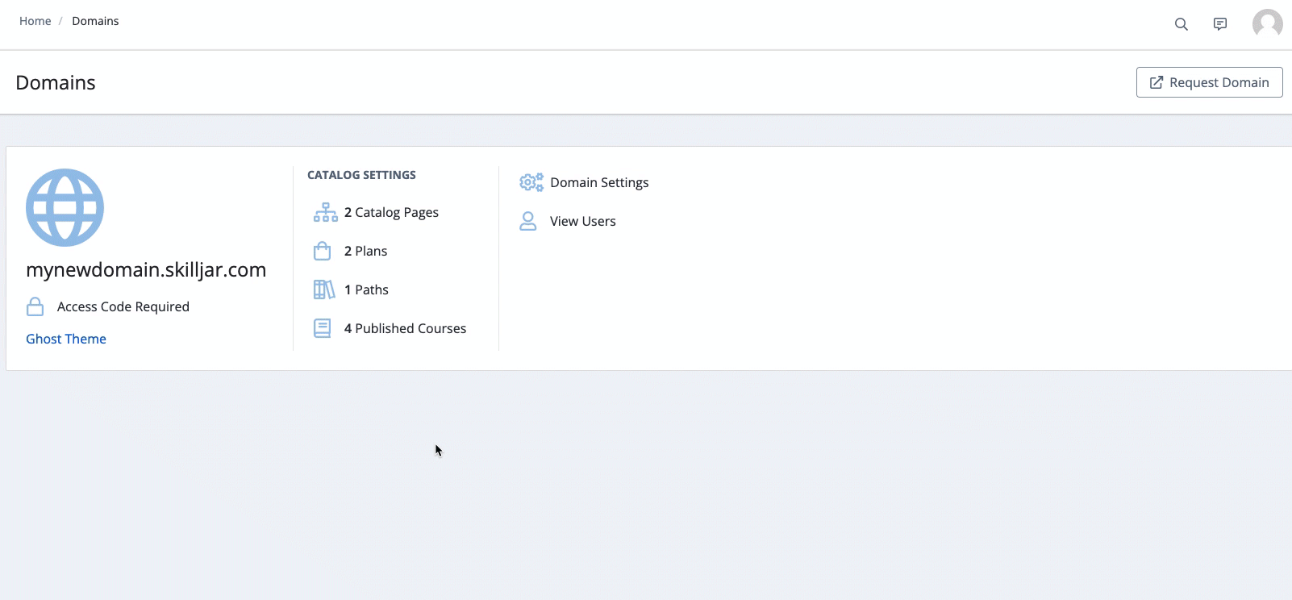Viewport: 1292px width, 600px height.
Task: Open the 2 Catalog Pages link
Action: pos(391,212)
